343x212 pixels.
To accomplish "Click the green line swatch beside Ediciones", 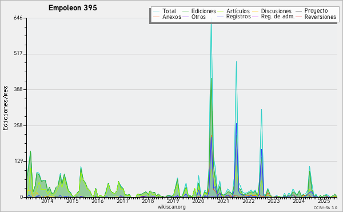I will point(185,11).
